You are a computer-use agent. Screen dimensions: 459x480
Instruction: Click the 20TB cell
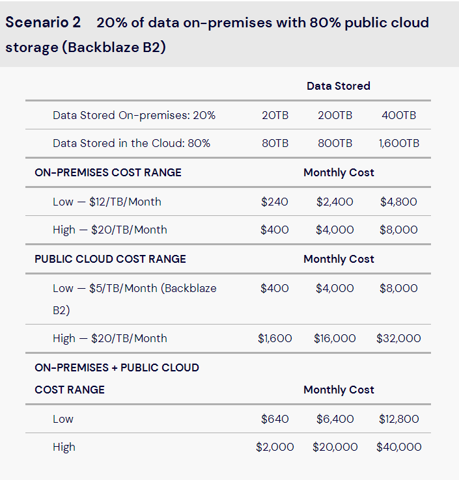tap(275, 115)
